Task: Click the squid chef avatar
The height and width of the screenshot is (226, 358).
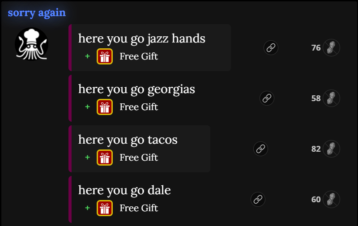Action: pos(31,44)
